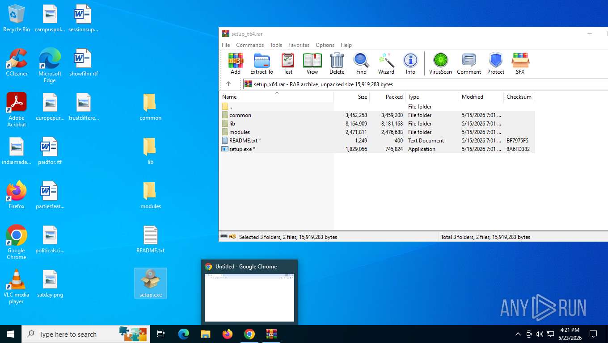Screen dimensions: 608x343
Task: Sort files by the Checksum column header
Action: [x=519, y=97]
